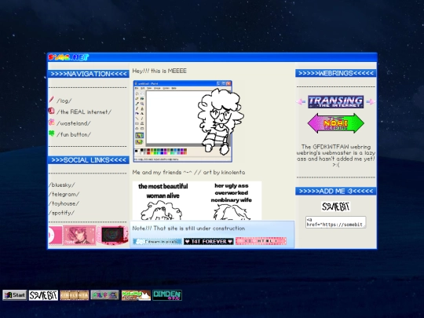The image size is (424, 318).
Task: Click the gray colorful taskbar button after KINOLENTA
Action: click(x=104, y=295)
